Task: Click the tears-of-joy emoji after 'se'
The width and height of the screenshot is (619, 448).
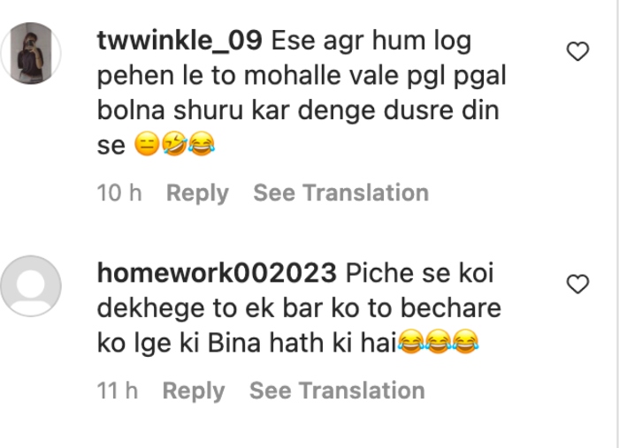Action: 202,144
